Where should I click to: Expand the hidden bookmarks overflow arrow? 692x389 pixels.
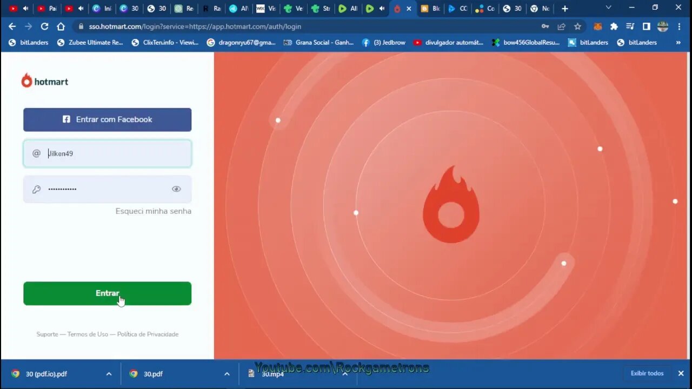678,43
